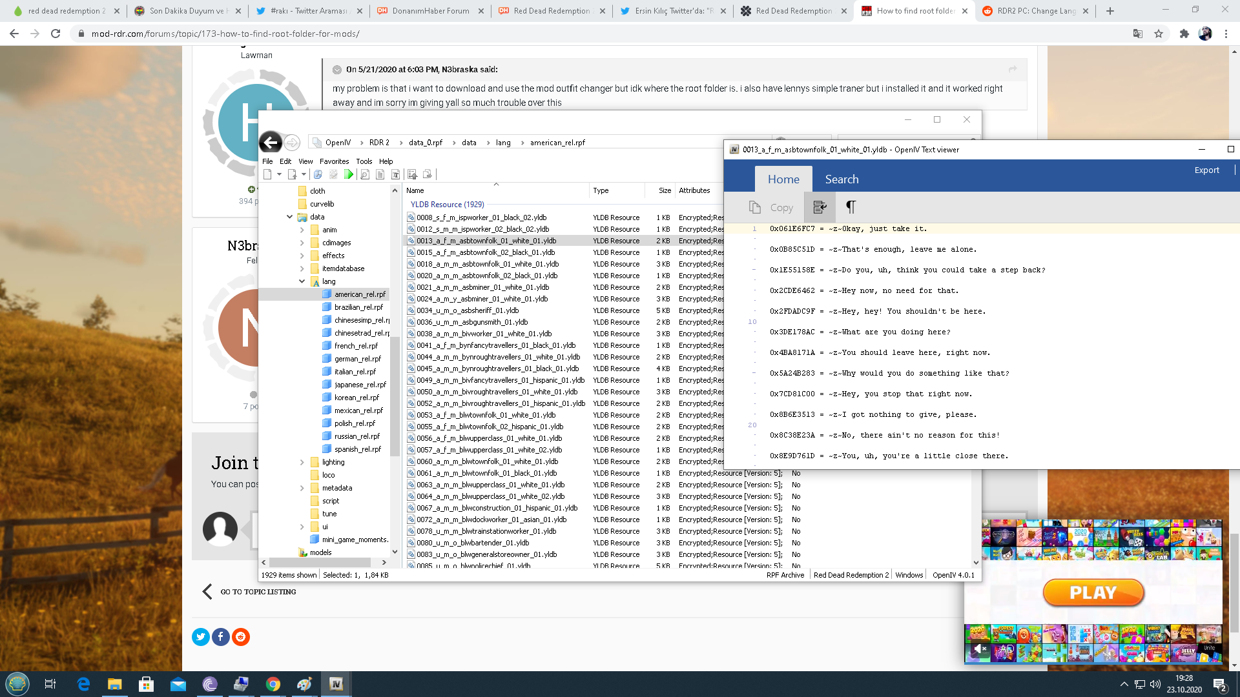Click the share arrow on the quoted post
The width and height of the screenshot is (1240, 697).
[x=1013, y=69]
